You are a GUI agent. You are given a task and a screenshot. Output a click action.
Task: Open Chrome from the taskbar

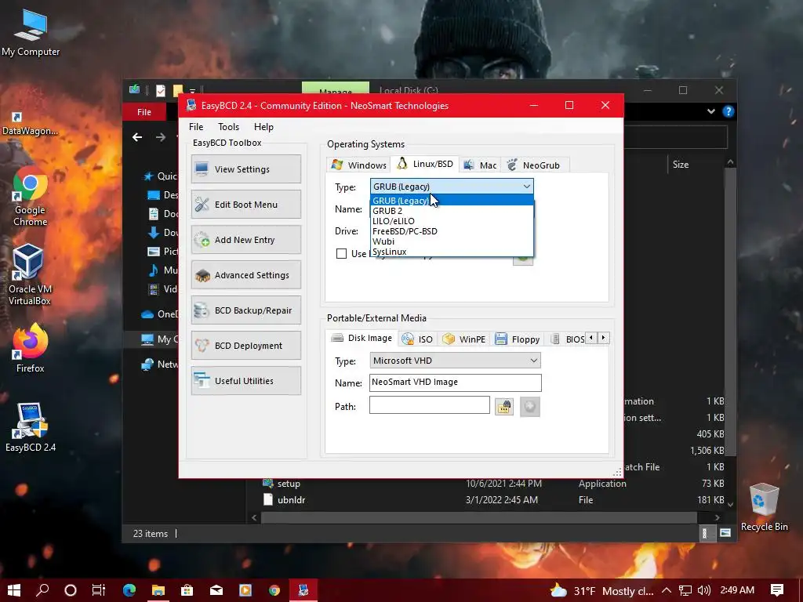tap(274, 590)
